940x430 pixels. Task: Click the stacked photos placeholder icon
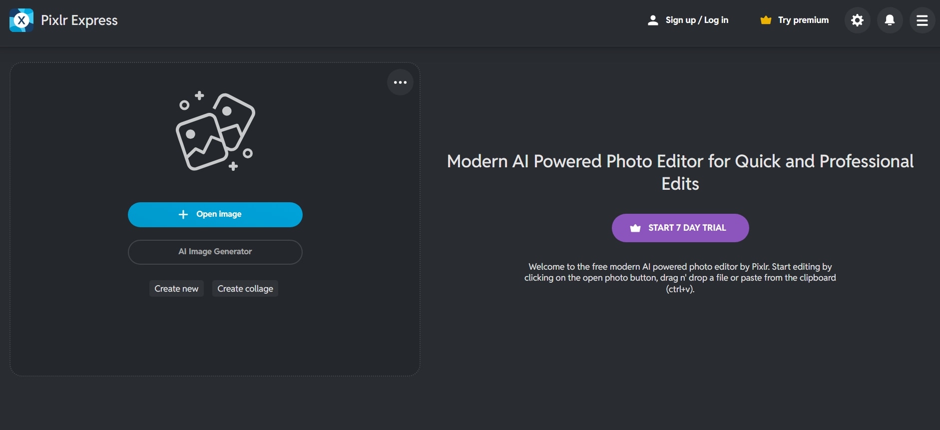215,131
